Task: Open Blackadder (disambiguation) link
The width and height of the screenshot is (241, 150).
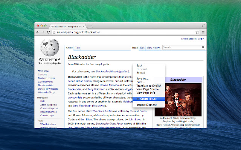Action: [x=112, y=71]
